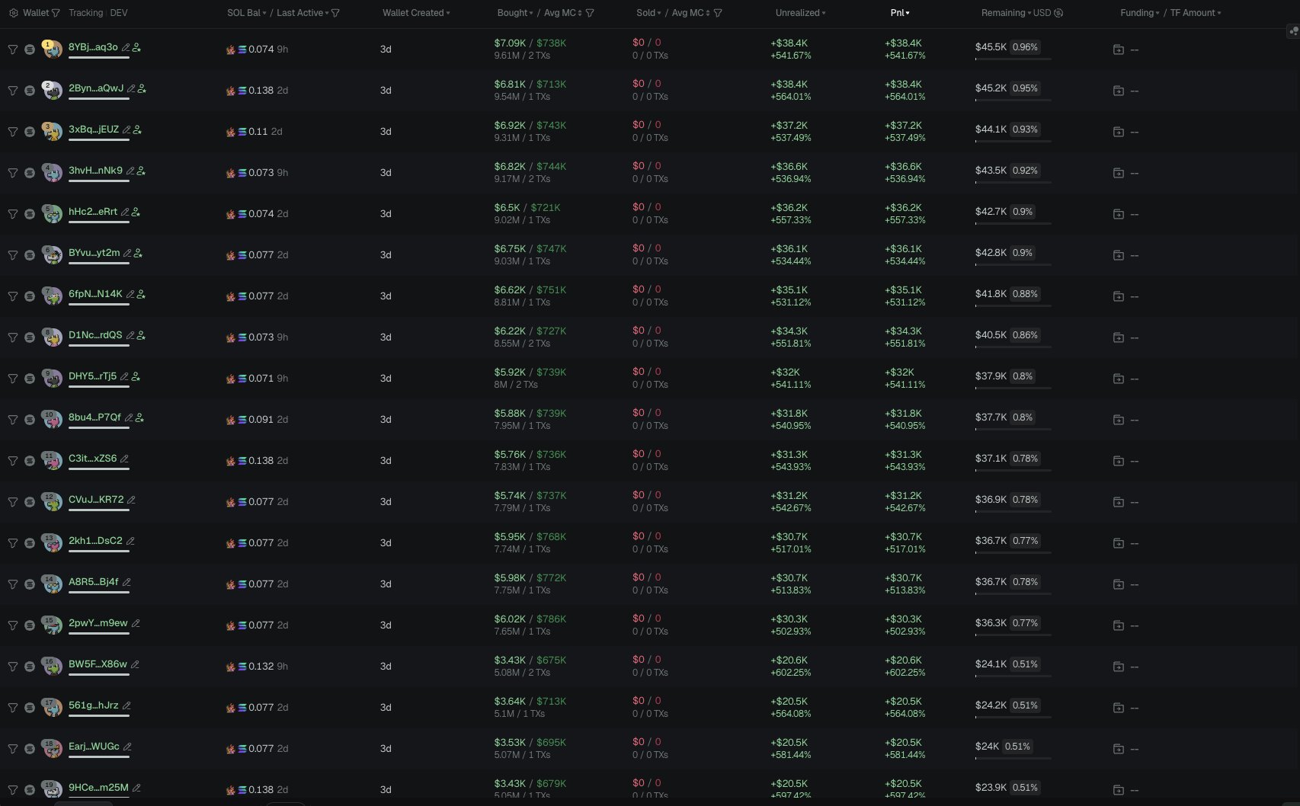This screenshot has height=806, width=1300.
Task: Open table settings gear beside Wallet header
Action: [13, 13]
